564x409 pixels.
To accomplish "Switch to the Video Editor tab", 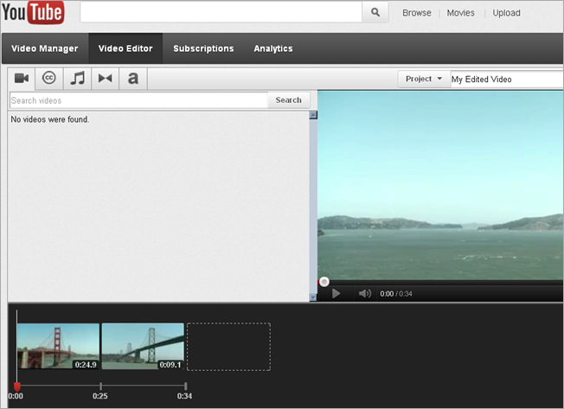I will 125,48.
